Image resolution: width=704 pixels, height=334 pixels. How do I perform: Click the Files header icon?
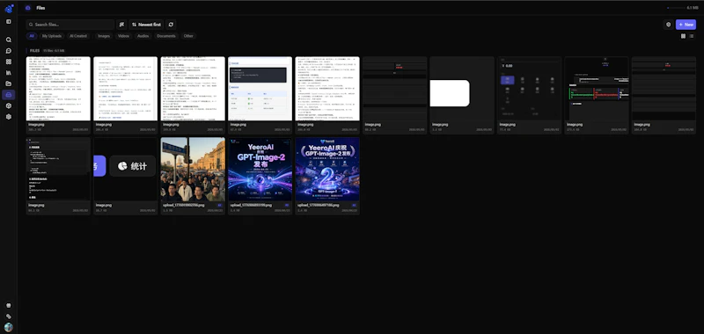[28, 8]
